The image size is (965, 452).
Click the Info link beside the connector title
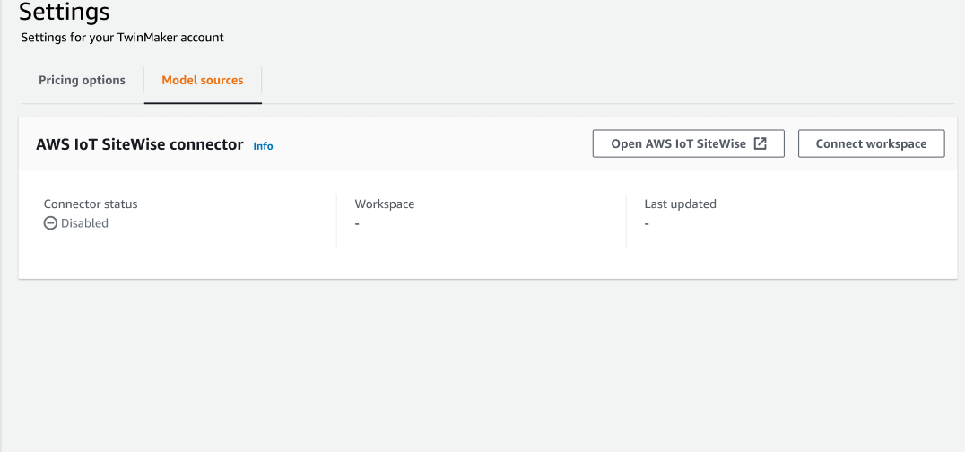(263, 145)
